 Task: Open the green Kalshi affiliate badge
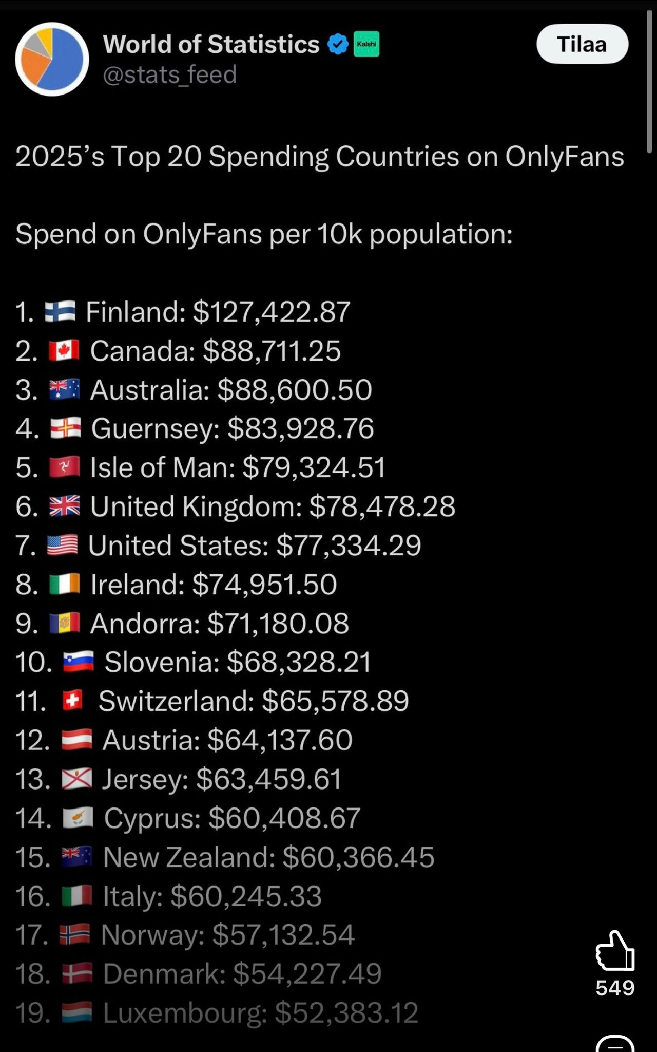(x=366, y=44)
